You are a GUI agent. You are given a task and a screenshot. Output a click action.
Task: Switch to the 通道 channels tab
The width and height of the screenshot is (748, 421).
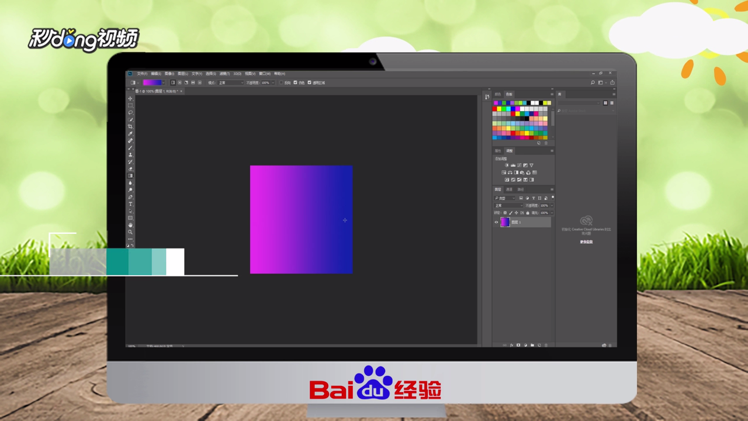point(509,189)
